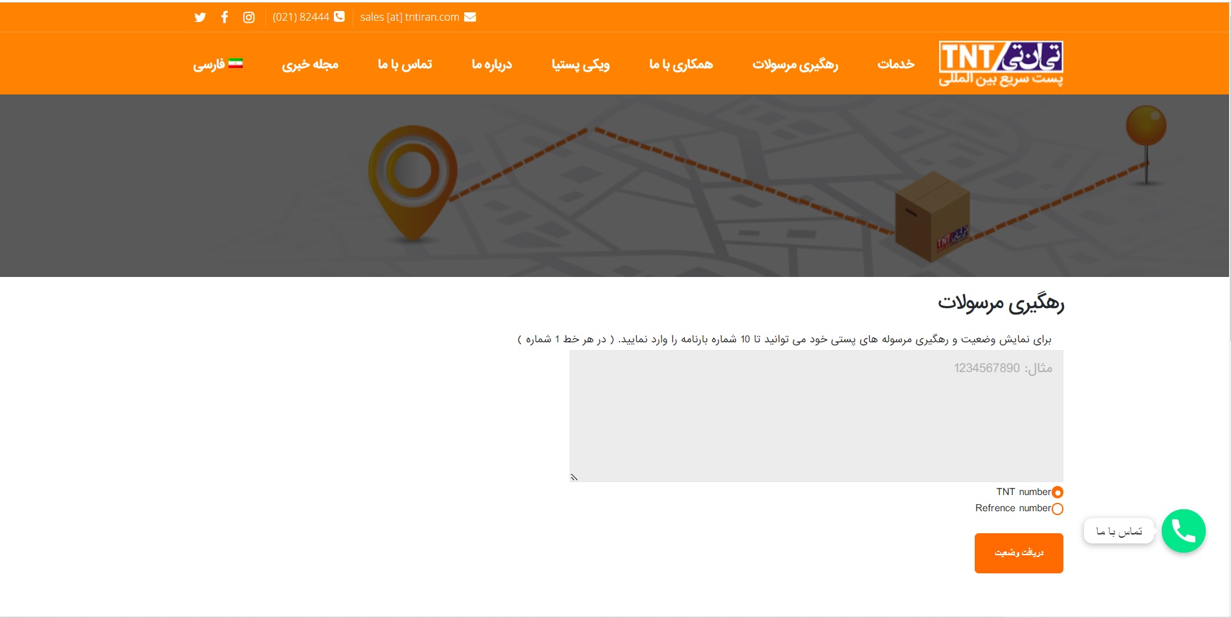Click the Iran flag language icon

(x=236, y=63)
